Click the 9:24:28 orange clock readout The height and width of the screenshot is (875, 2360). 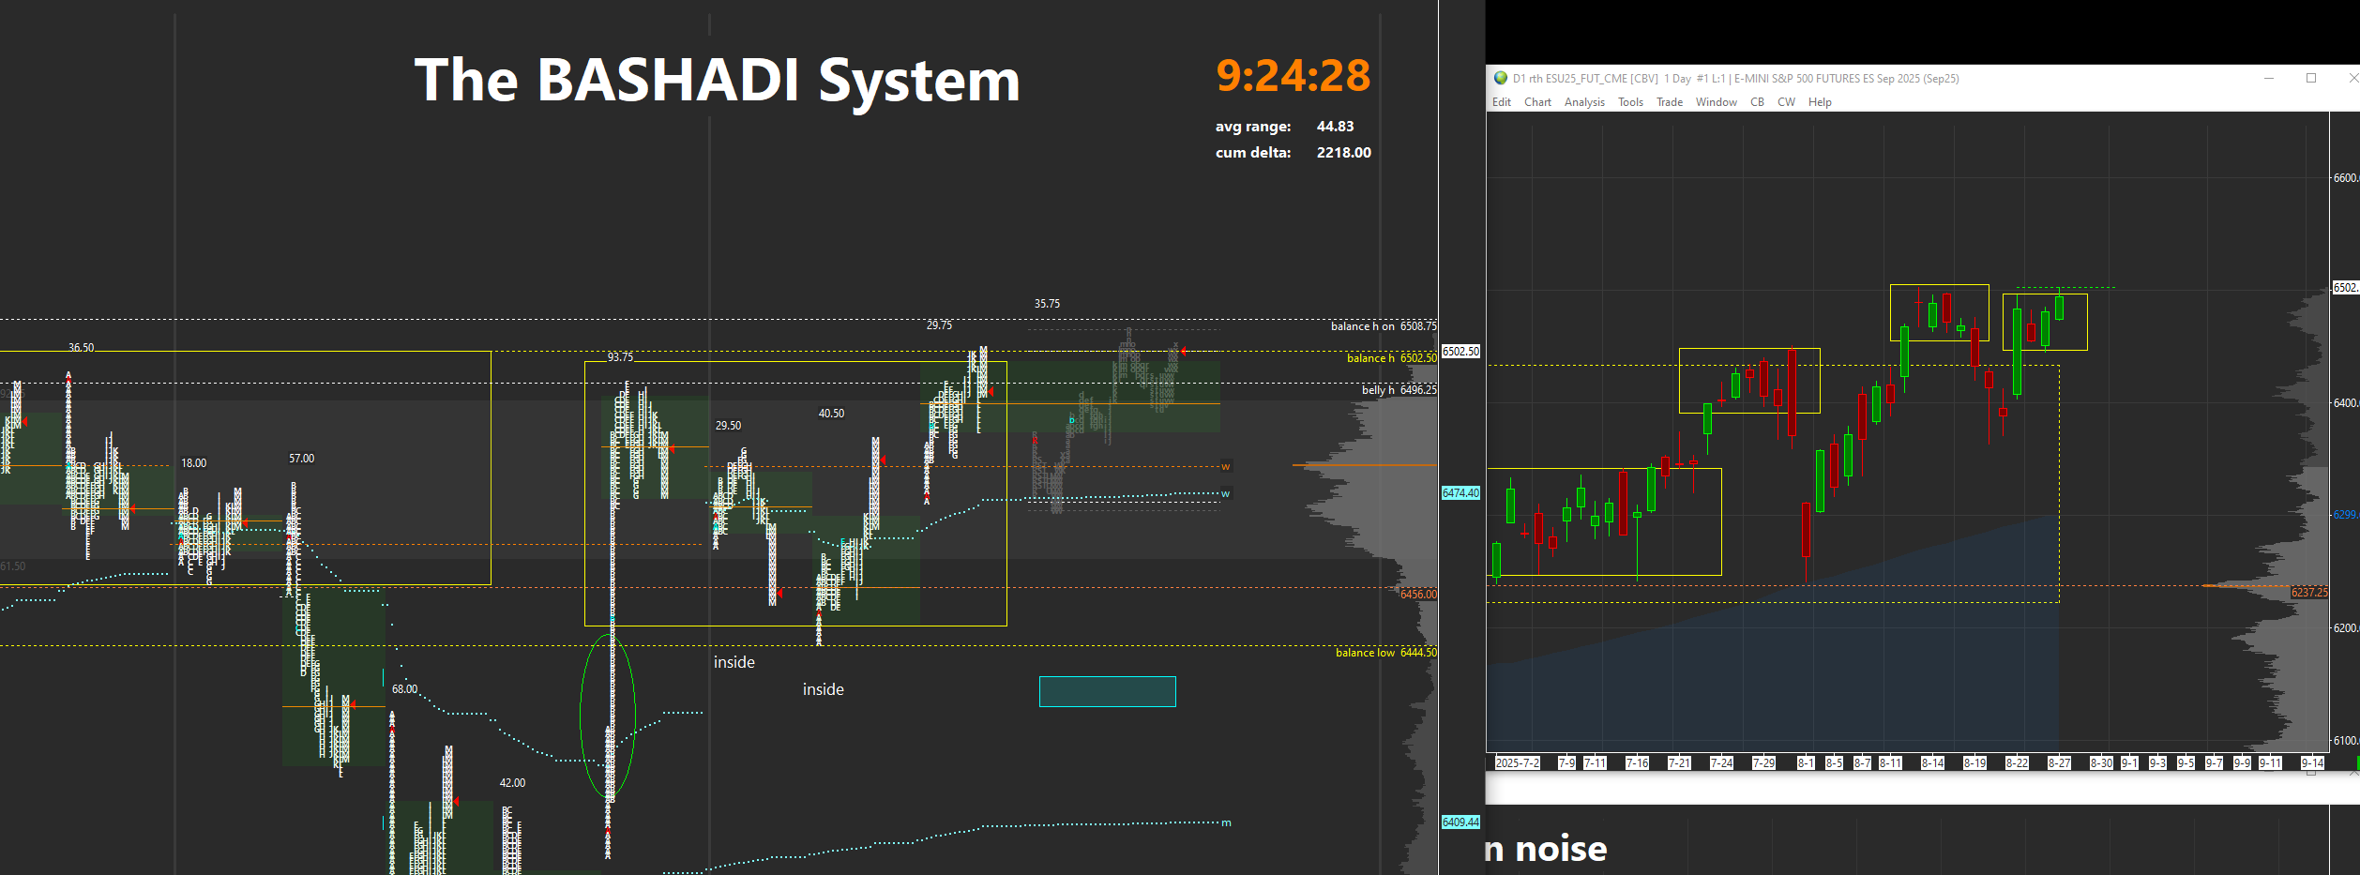point(1293,76)
